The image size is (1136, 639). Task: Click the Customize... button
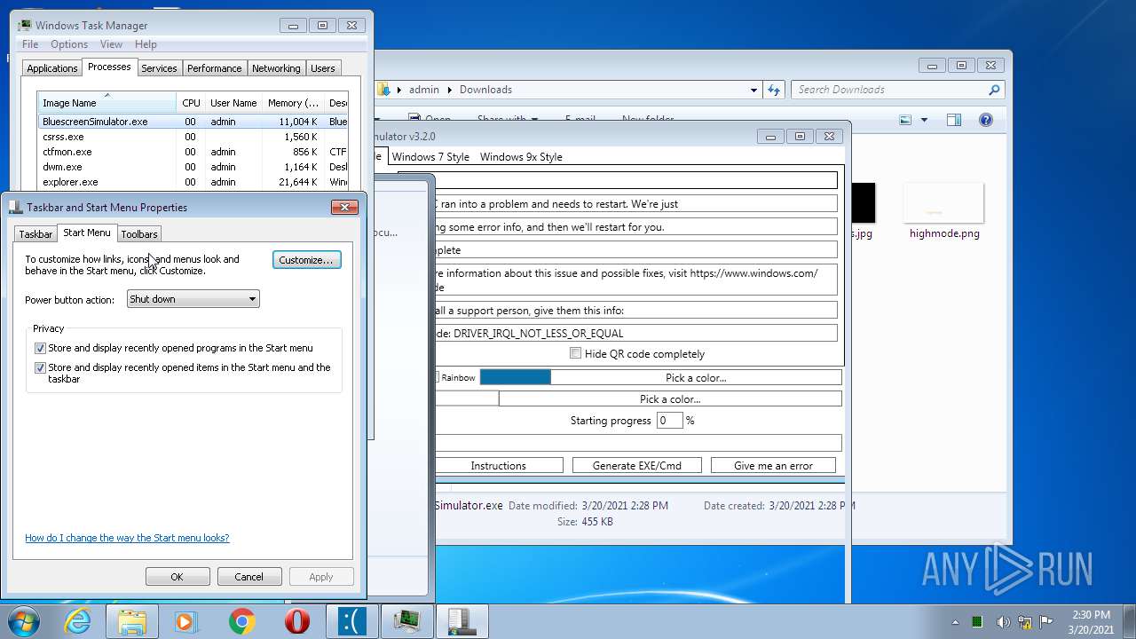click(x=307, y=260)
